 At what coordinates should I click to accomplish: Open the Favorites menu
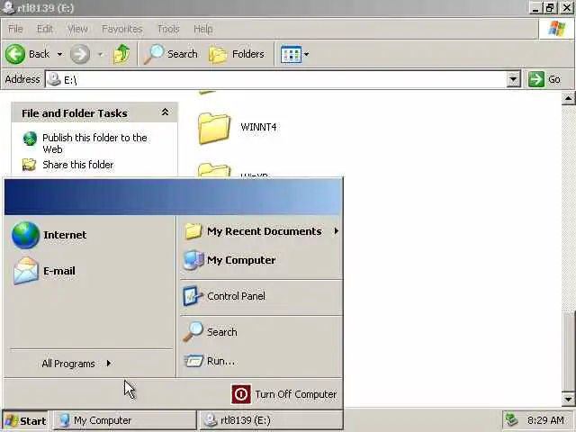click(x=122, y=29)
